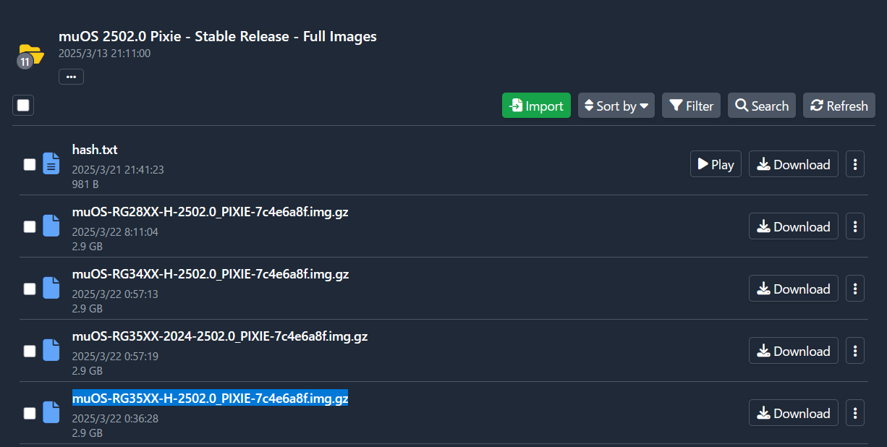887x447 pixels.
Task: Click the file icon beside muOS-RG34XX-H image
Action: click(51, 289)
